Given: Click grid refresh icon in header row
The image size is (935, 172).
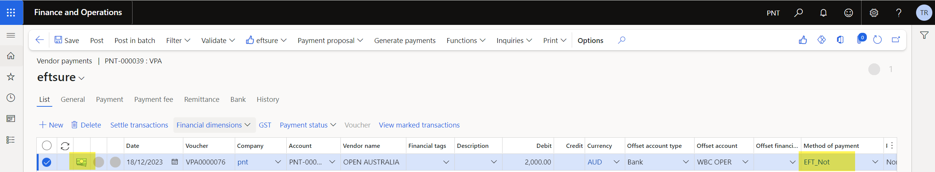Looking at the screenshot, I should [x=65, y=146].
